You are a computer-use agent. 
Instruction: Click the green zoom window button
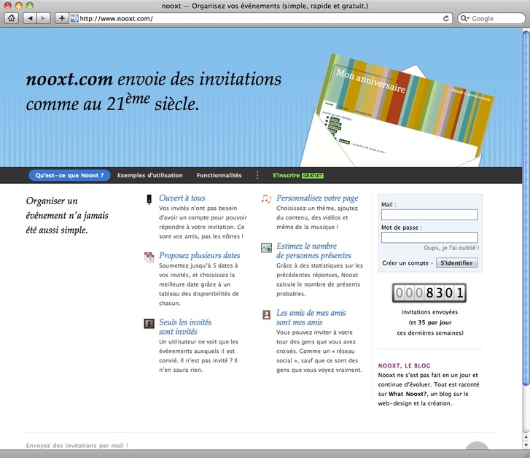click(x=30, y=5)
